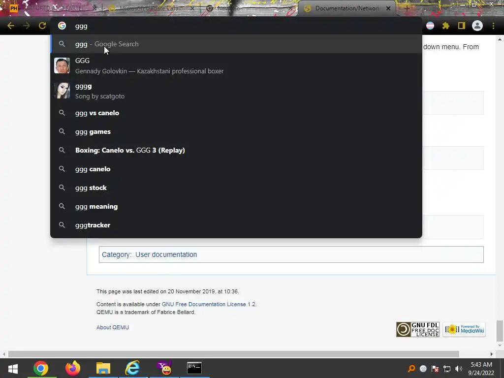The height and width of the screenshot is (378, 504).
Task: Select the 'ggg - Google Search' suggestion
Action: pyautogui.click(x=236, y=44)
